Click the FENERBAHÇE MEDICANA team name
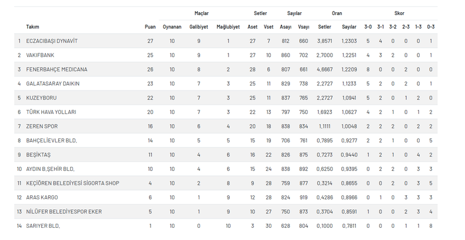 point(56,70)
